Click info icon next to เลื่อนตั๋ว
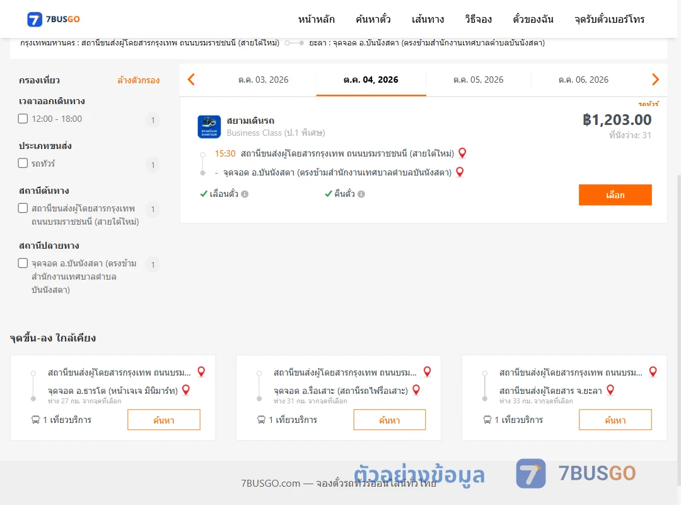The image size is (681, 505). (x=245, y=194)
